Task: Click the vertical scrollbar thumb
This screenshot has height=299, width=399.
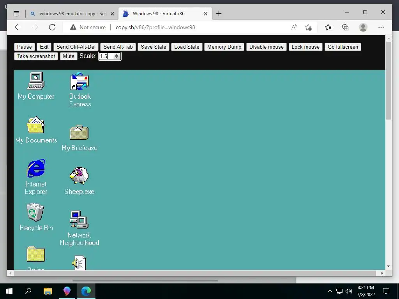Action: [388, 80]
